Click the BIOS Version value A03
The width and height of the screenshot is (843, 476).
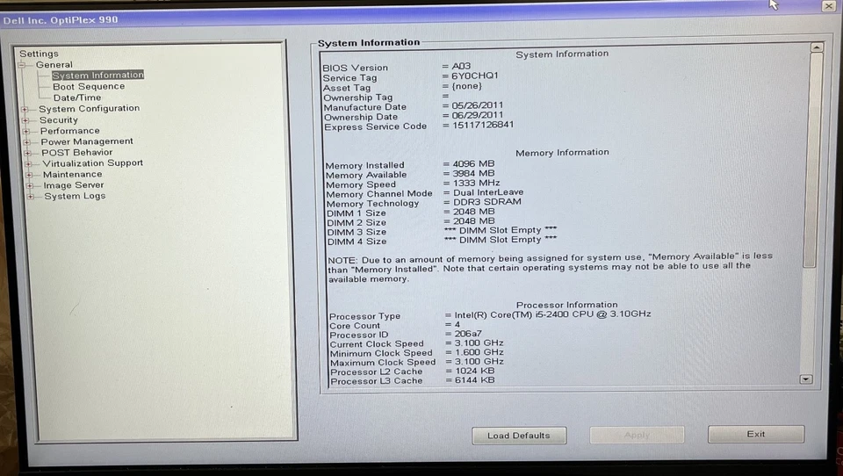pos(461,66)
